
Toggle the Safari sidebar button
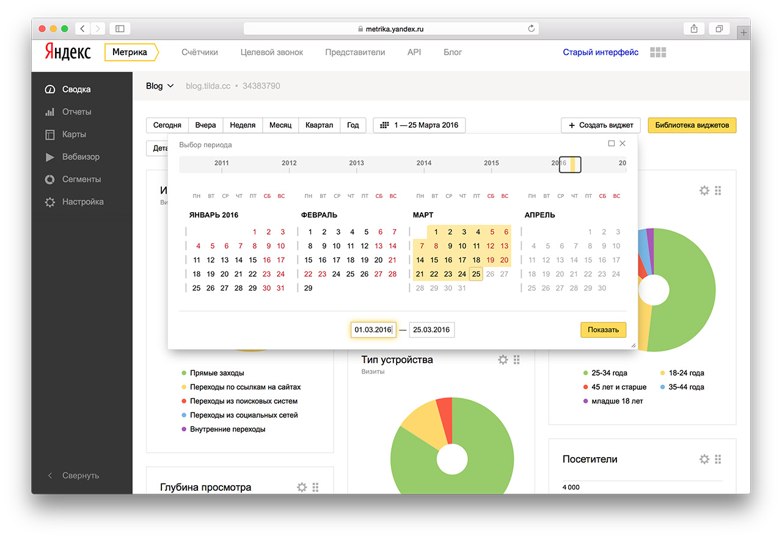pos(120,29)
